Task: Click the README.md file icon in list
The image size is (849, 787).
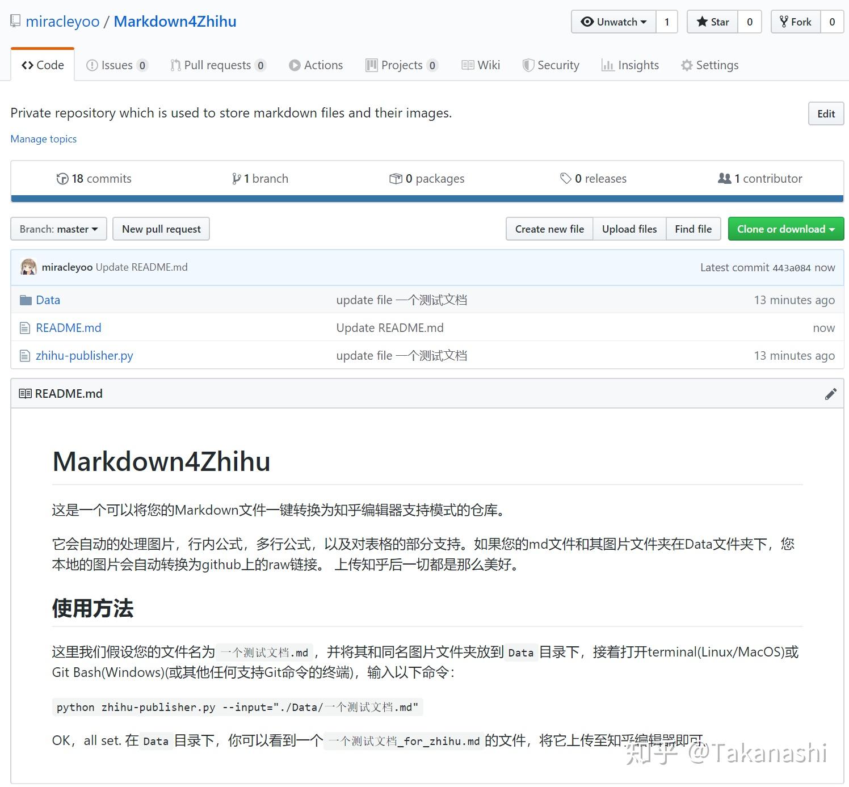Action: (24, 328)
